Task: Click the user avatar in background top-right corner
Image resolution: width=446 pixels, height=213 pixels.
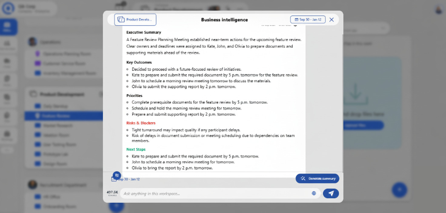Action: [x=439, y=9]
